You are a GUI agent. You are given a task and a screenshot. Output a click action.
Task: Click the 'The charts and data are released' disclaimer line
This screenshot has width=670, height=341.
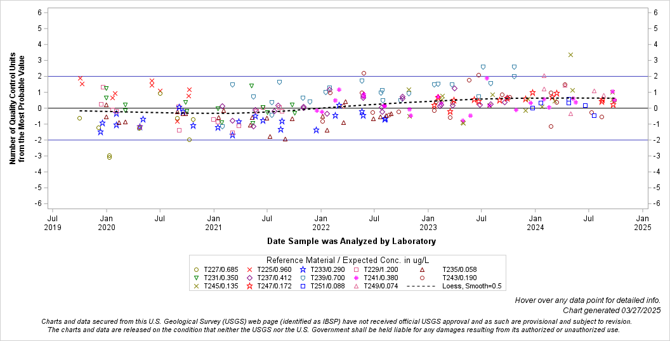pos(334,330)
